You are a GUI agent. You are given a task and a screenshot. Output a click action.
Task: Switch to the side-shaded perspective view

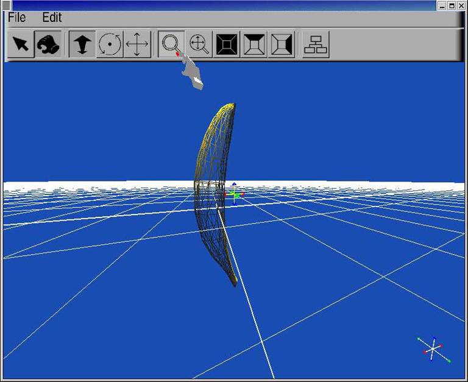point(282,44)
